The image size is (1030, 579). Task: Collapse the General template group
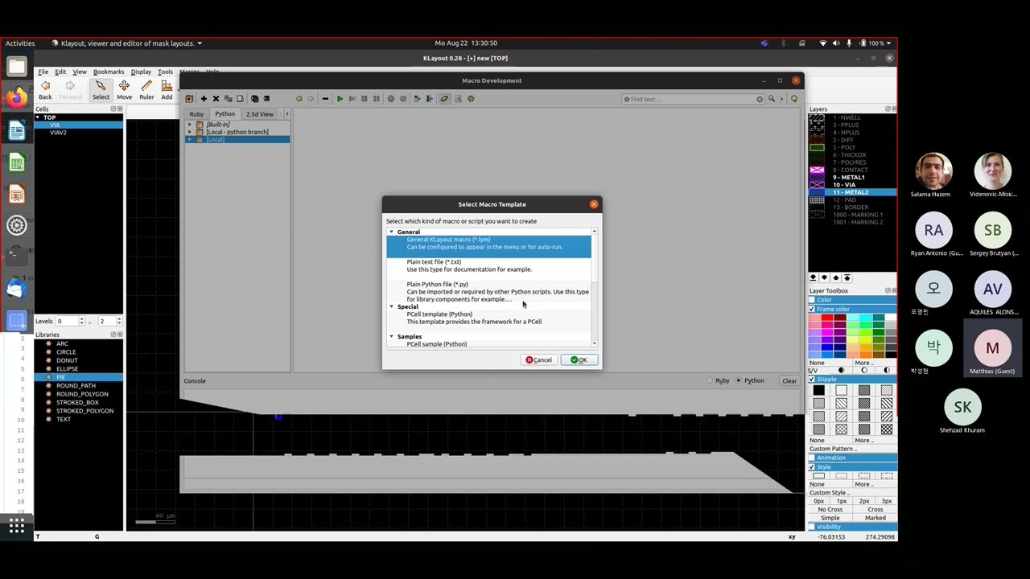(392, 232)
